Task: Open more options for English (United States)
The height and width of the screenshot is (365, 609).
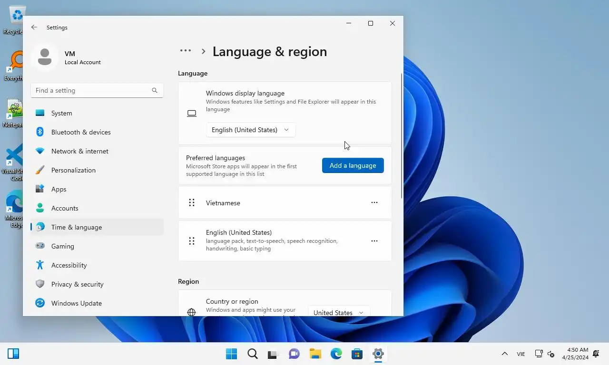Action: [x=374, y=241]
